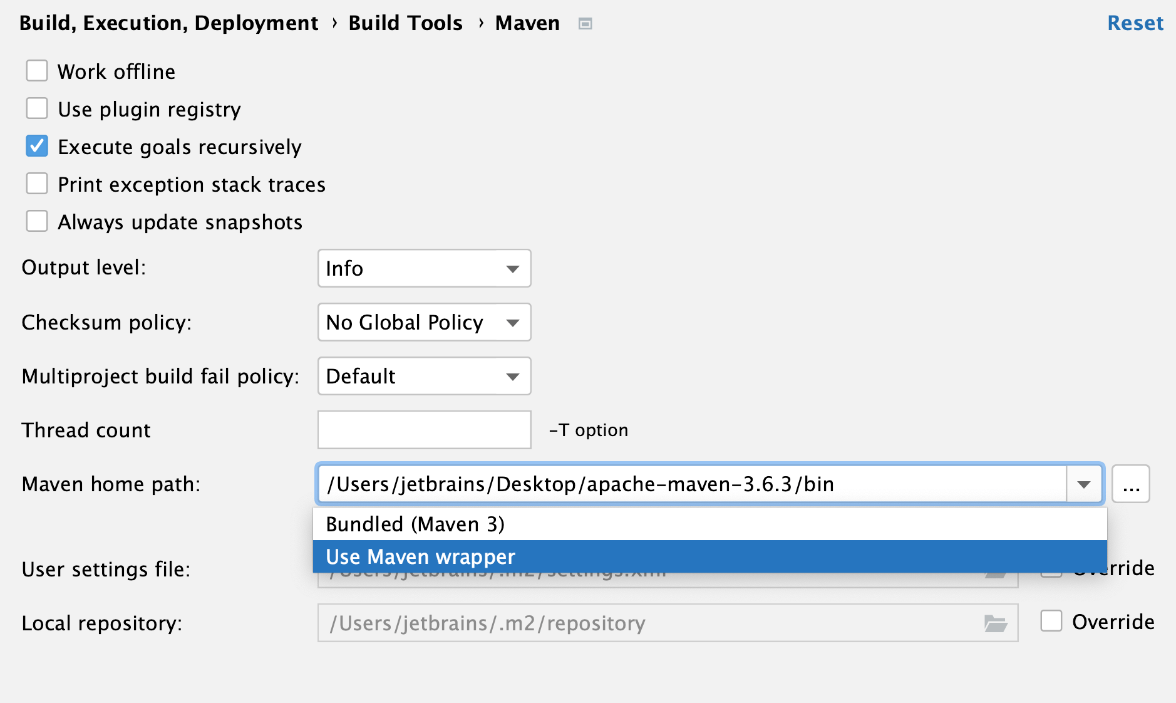Expand the Maven home path dropdown arrow
Viewport: 1176px width, 703px height.
[1083, 484]
